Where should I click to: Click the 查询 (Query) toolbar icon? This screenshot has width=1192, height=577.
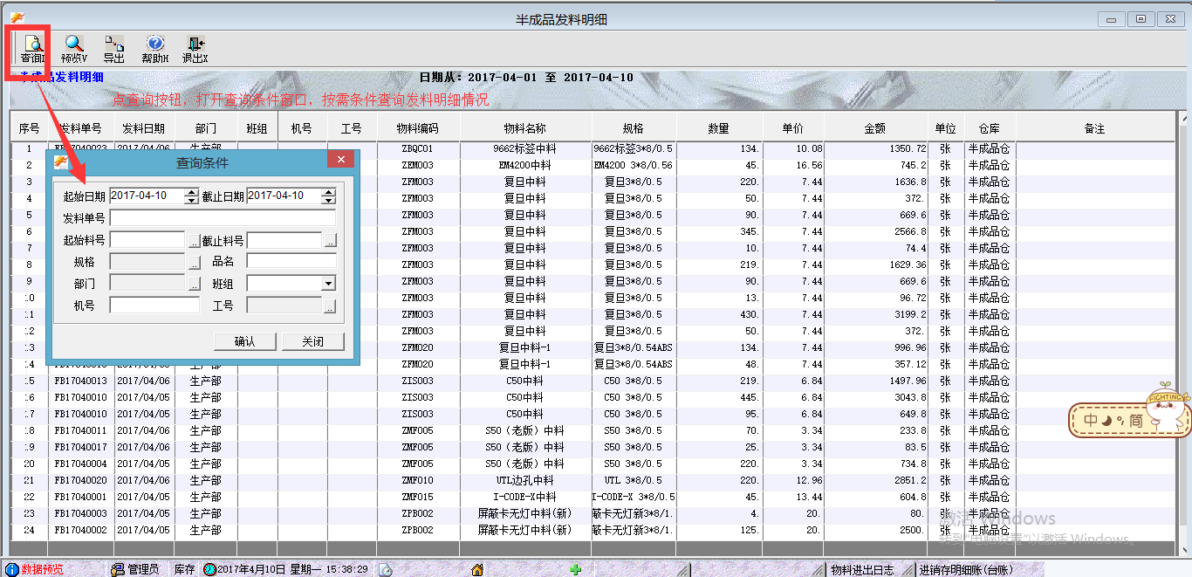tap(32, 50)
